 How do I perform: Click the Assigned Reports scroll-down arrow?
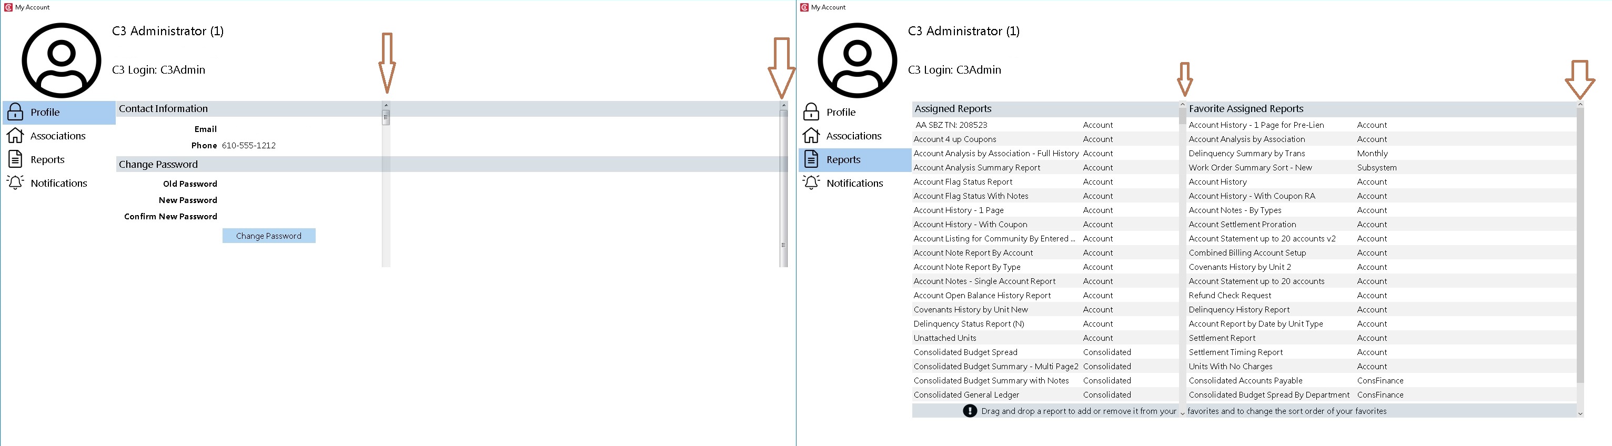[x=1182, y=413]
